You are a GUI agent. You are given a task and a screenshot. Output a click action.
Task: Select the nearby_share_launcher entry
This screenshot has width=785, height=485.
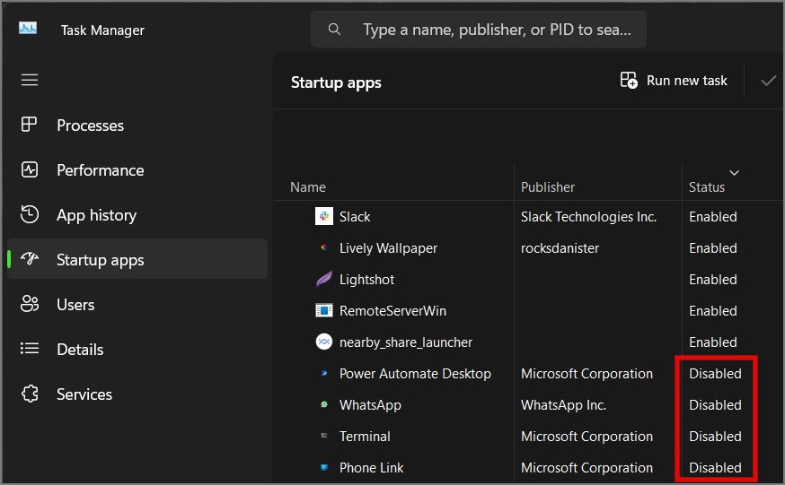[x=405, y=342]
